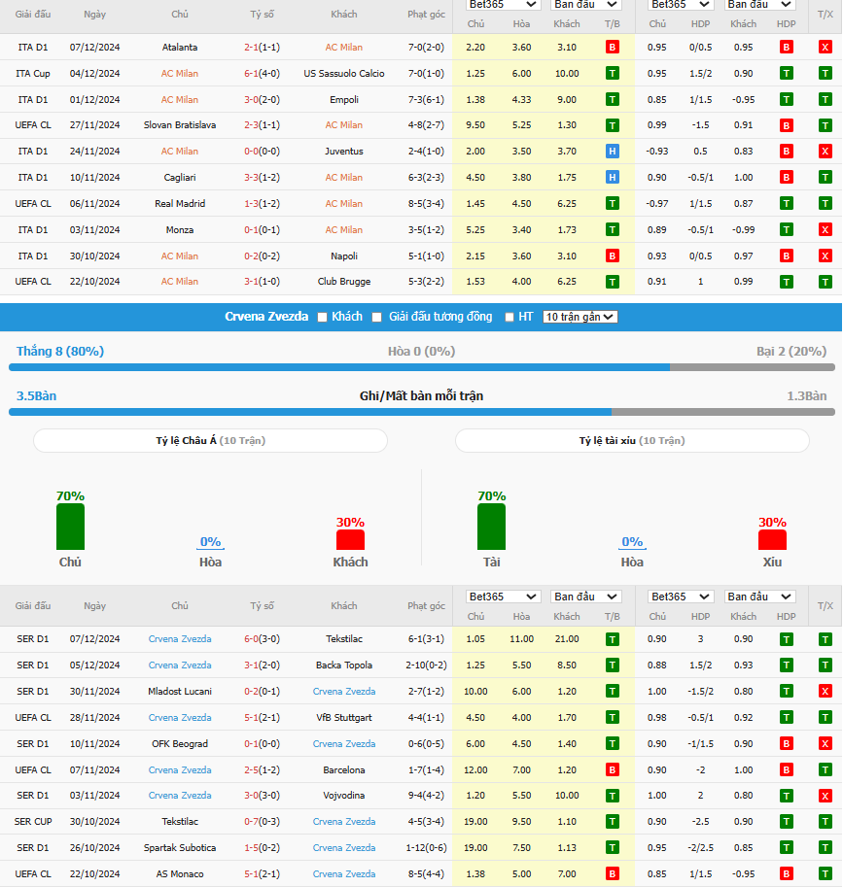Click red 30% Khách bar in Asian odds chart

(350, 539)
